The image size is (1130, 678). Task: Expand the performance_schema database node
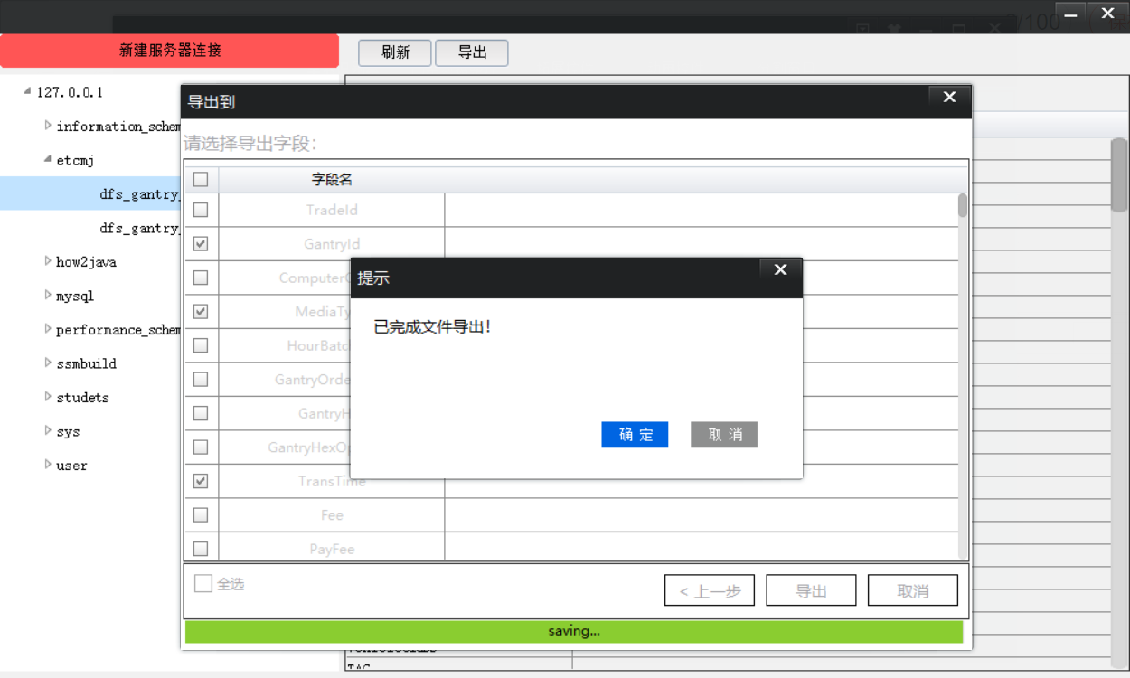pyautogui.click(x=48, y=329)
